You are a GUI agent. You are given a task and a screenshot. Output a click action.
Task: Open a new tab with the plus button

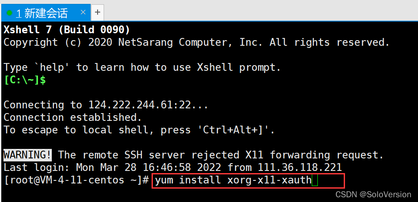tap(98, 13)
